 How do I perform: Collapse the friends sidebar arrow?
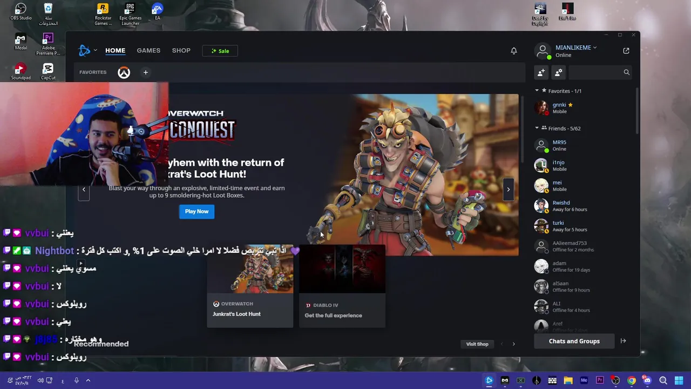click(623, 341)
